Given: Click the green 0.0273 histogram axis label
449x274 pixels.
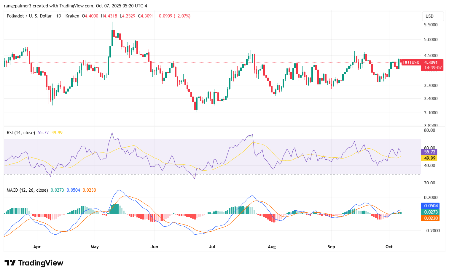Looking at the screenshot, I should tap(431, 212).
